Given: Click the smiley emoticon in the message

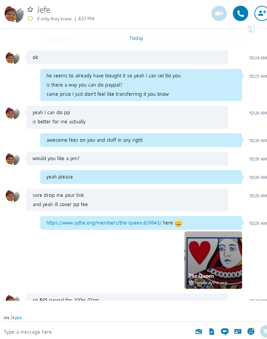Looking at the screenshot, I should (x=178, y=223).
